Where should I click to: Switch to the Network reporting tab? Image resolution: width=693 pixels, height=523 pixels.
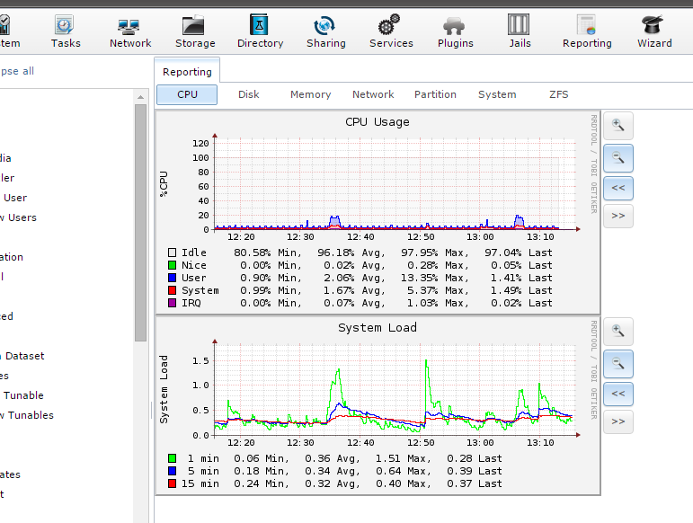pyautogui.click(x=373, y=94)
